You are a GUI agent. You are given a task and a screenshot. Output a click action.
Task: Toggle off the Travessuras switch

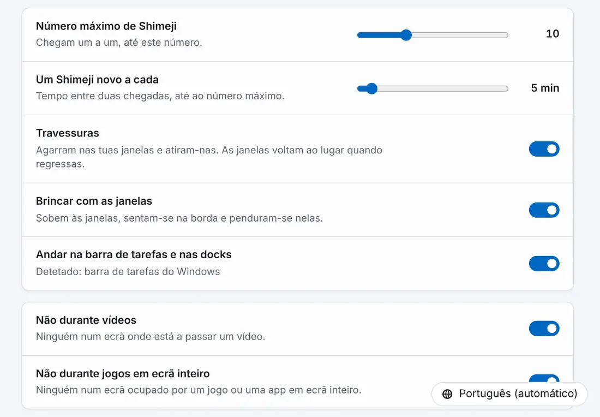pos(544,149)
